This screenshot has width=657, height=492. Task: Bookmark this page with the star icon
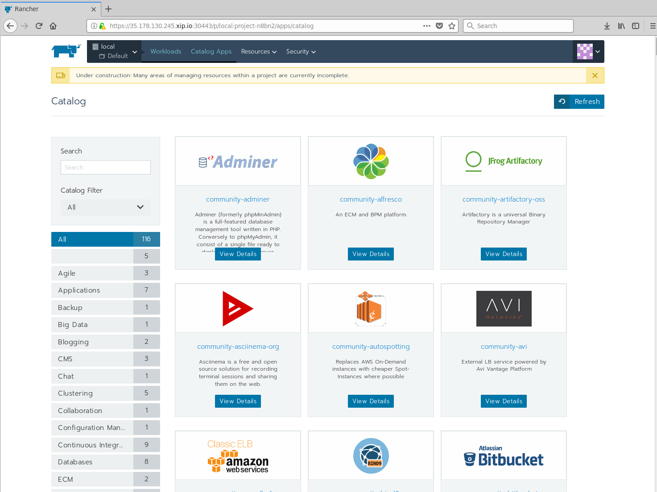tap(452, 26)
